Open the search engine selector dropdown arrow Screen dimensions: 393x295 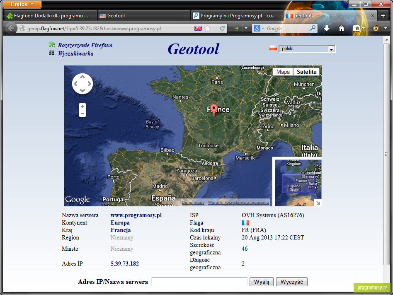click(x=263, y=29)
